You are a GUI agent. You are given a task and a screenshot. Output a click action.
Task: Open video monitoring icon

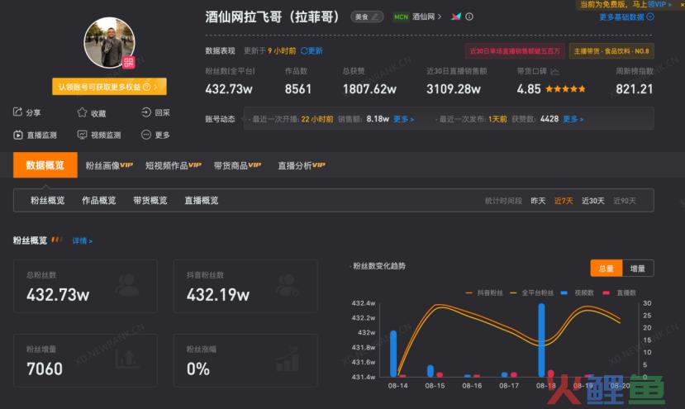(82, 135)
